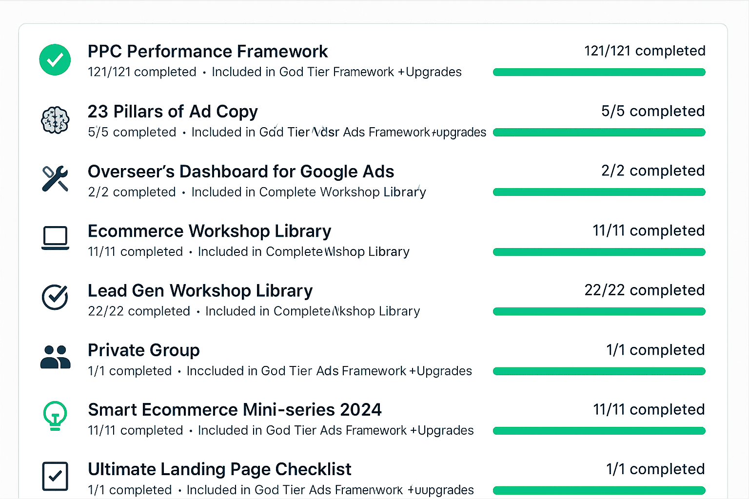Open the Ultimate Landing Page Checklist
Viewport: 749px width, 499px height.
coord(219,469)
